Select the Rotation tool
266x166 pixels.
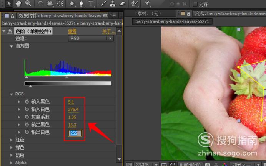click(40, 3)
